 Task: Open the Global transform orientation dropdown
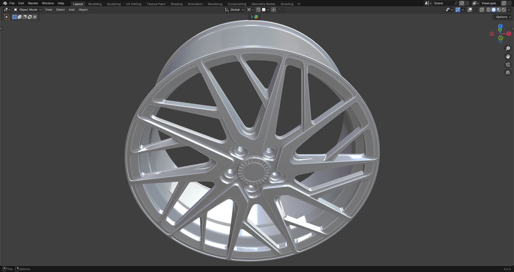tap(234, 10)
